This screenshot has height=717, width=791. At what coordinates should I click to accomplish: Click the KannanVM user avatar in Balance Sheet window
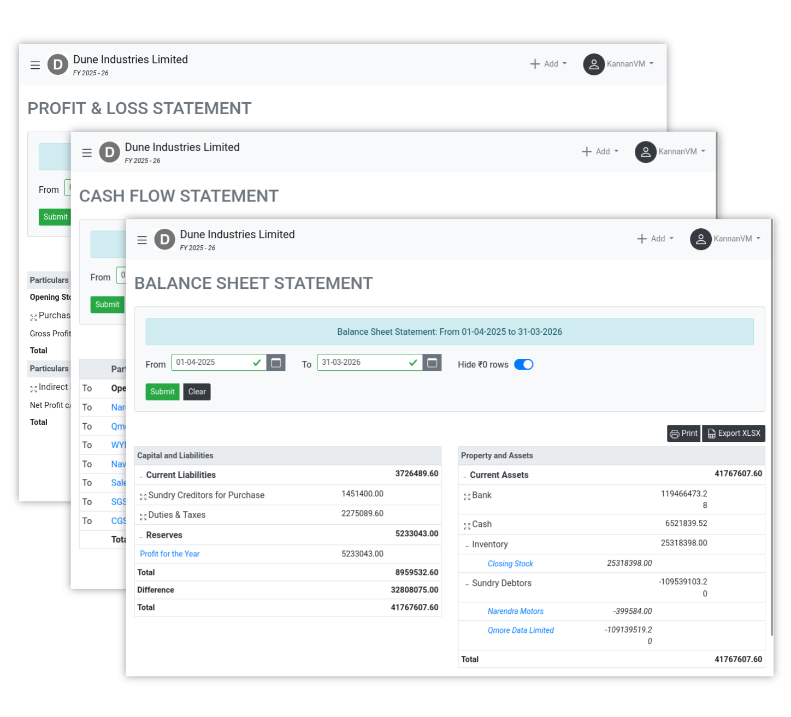[700, 239]
